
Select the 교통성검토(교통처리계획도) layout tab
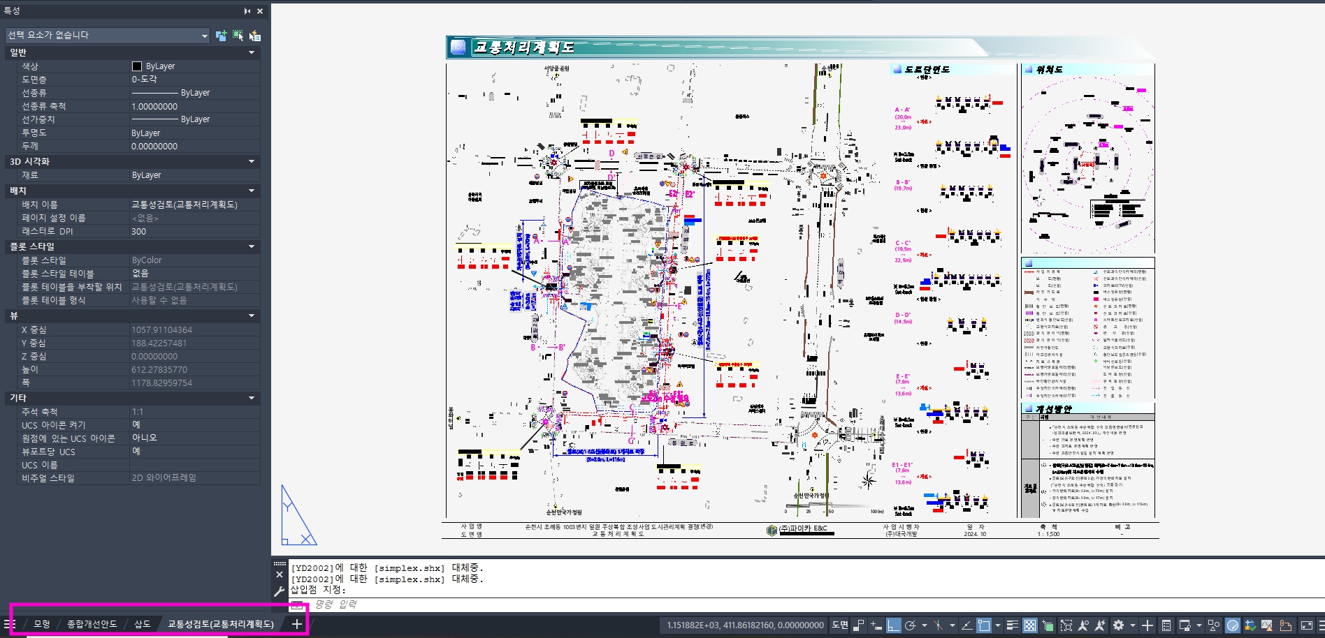(x=221, y=624)
